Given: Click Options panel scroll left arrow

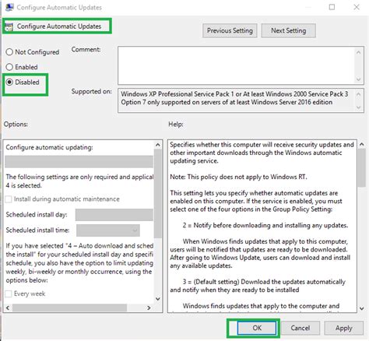Looking at the screenshot, I should (8, 308).
